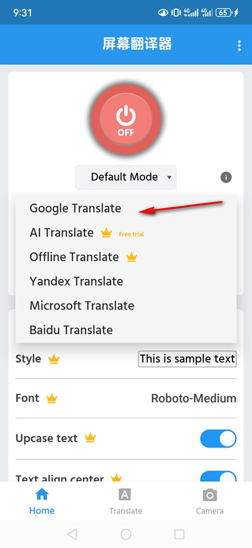The image size is (252, 548).
Task: Open the Camera tab
Action: (x=210, y=502)
